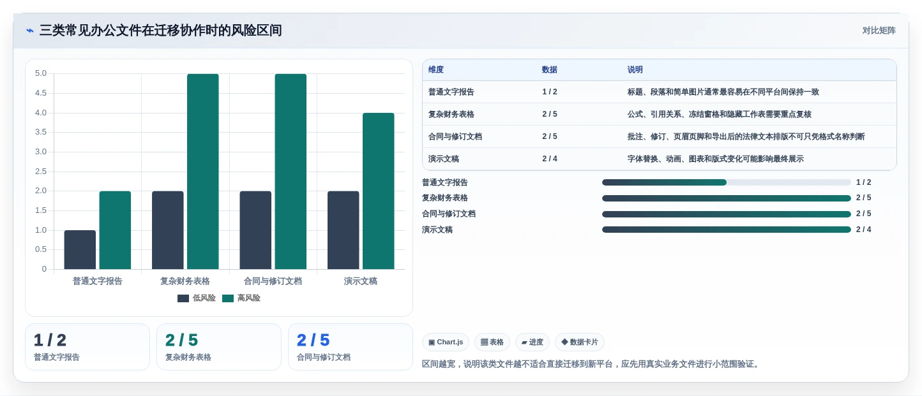The image size is (922, 396).
Task: Click the 表格 tag chip
Action: point(492,342)
